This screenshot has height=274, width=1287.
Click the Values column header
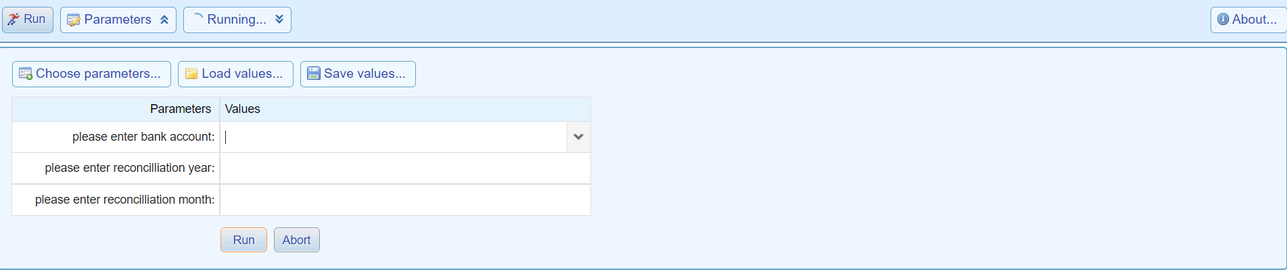(243, 109)
